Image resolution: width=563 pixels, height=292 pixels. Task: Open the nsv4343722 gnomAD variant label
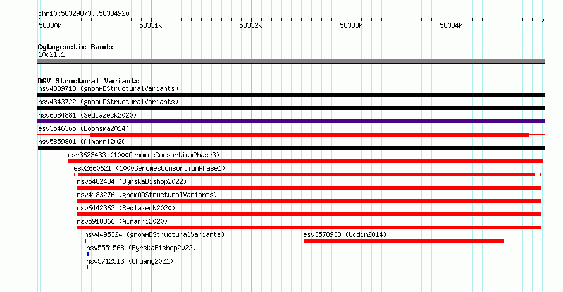click(x=108, y=102)
